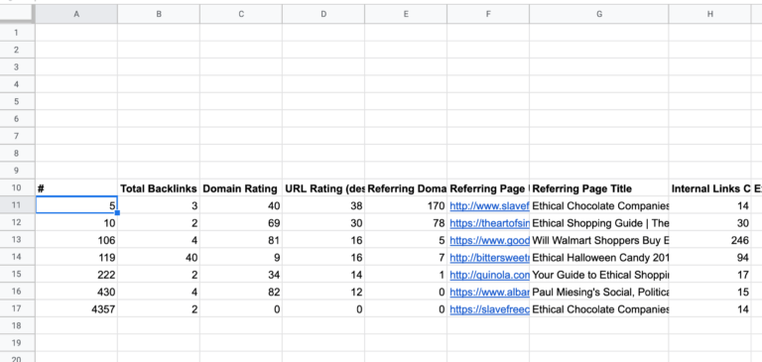762x362 pixels.
Task: Select column G header
Action: coord(599,15)
